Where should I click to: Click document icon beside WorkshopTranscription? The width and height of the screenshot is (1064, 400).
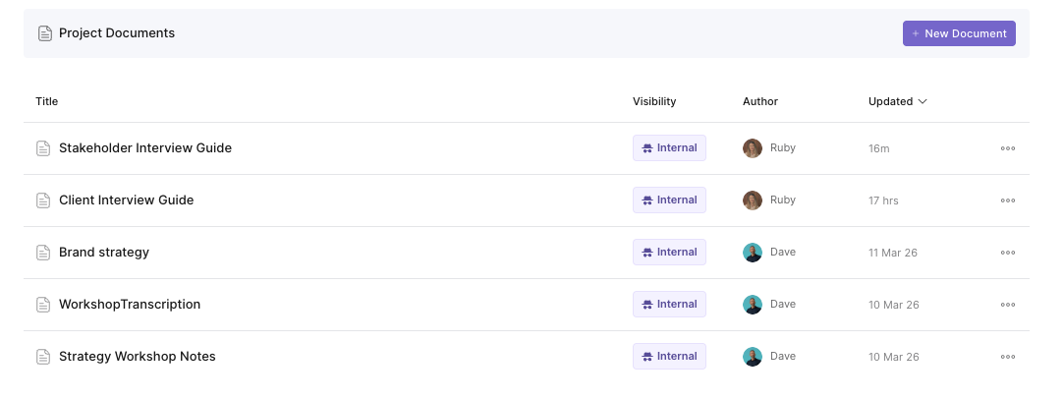pyautogui.click(x=43, y=305)
